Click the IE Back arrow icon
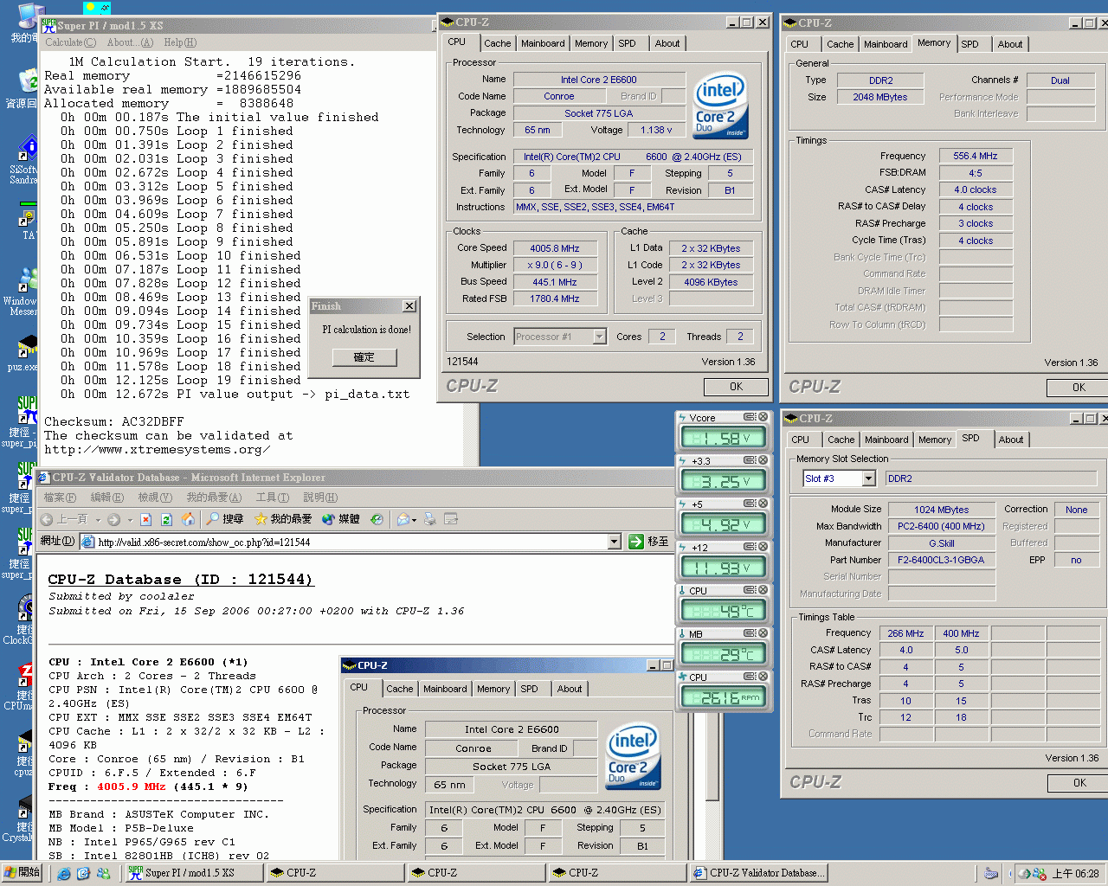 pyautogui.click(x=46, y=519)
